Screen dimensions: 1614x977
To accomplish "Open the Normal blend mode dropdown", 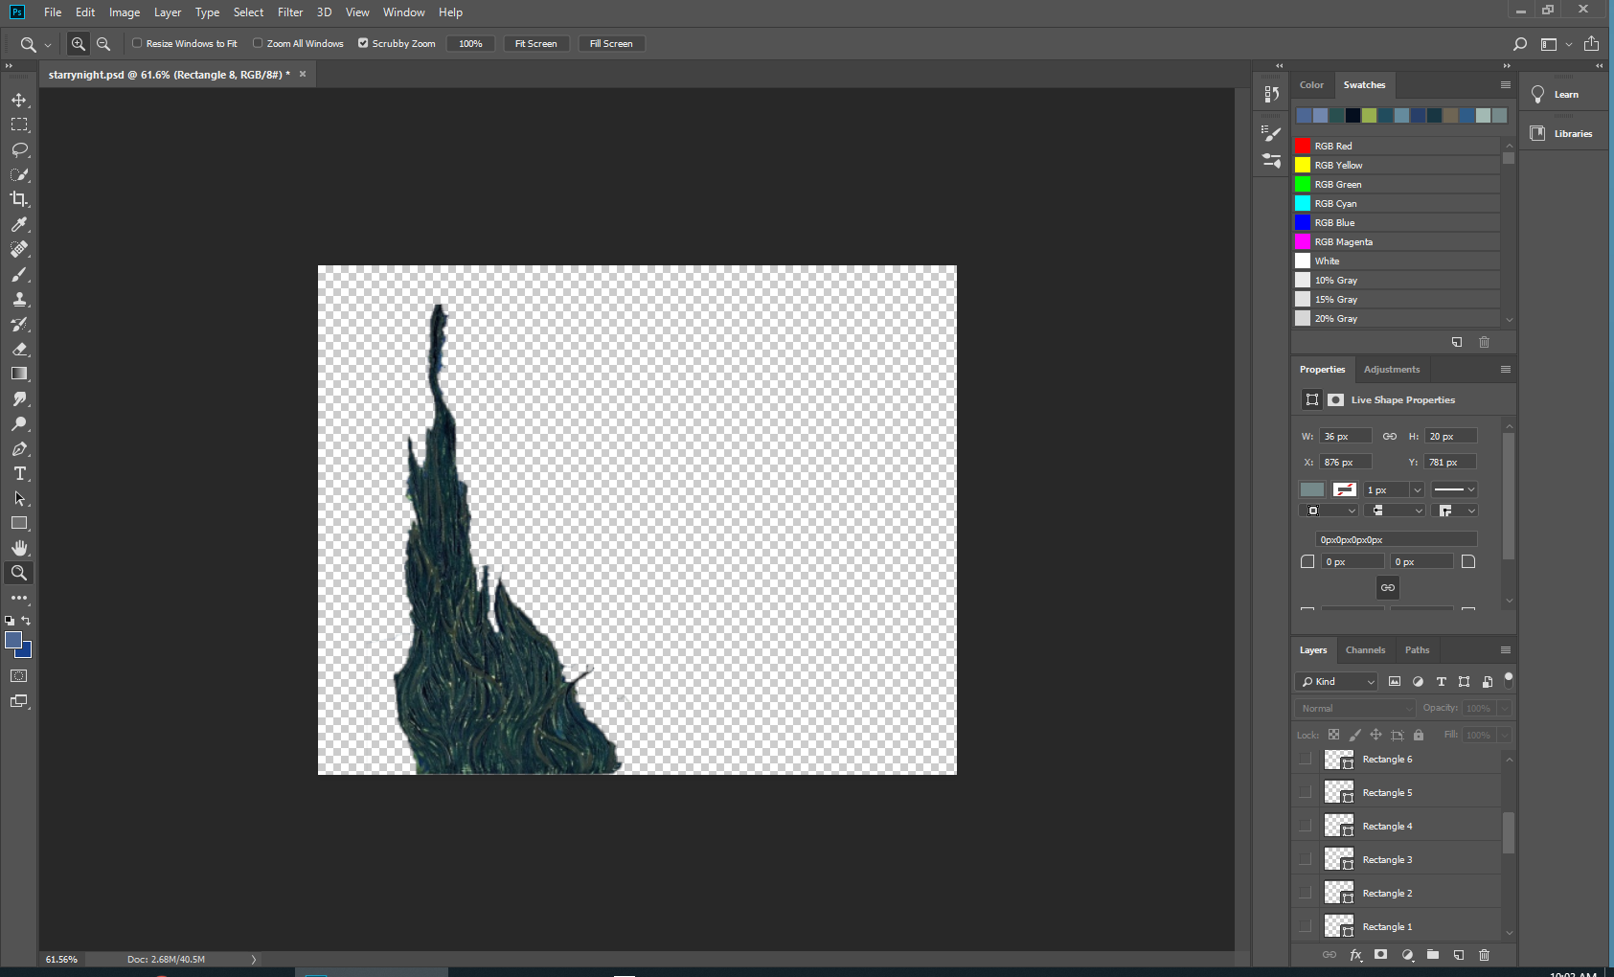I will (x=1355, y=709).
